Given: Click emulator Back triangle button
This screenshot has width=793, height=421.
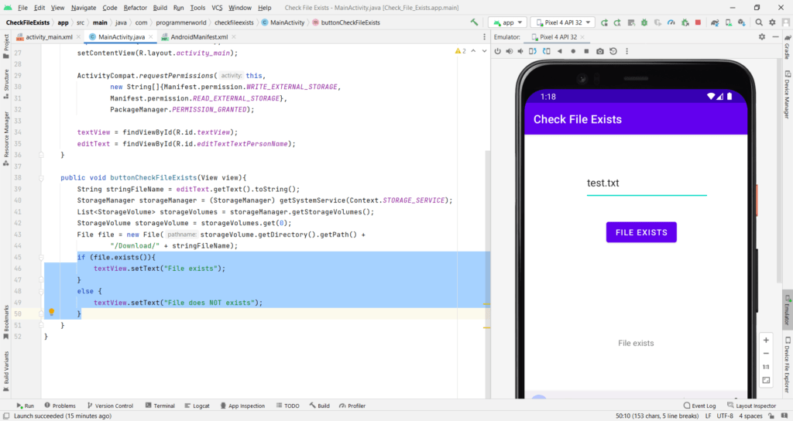Looking at the screenshot, I should click(x=559, y=51).
